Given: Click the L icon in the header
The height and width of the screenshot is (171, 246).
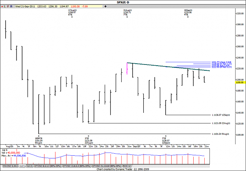Looking at the screenshot, I should (5, 7).
